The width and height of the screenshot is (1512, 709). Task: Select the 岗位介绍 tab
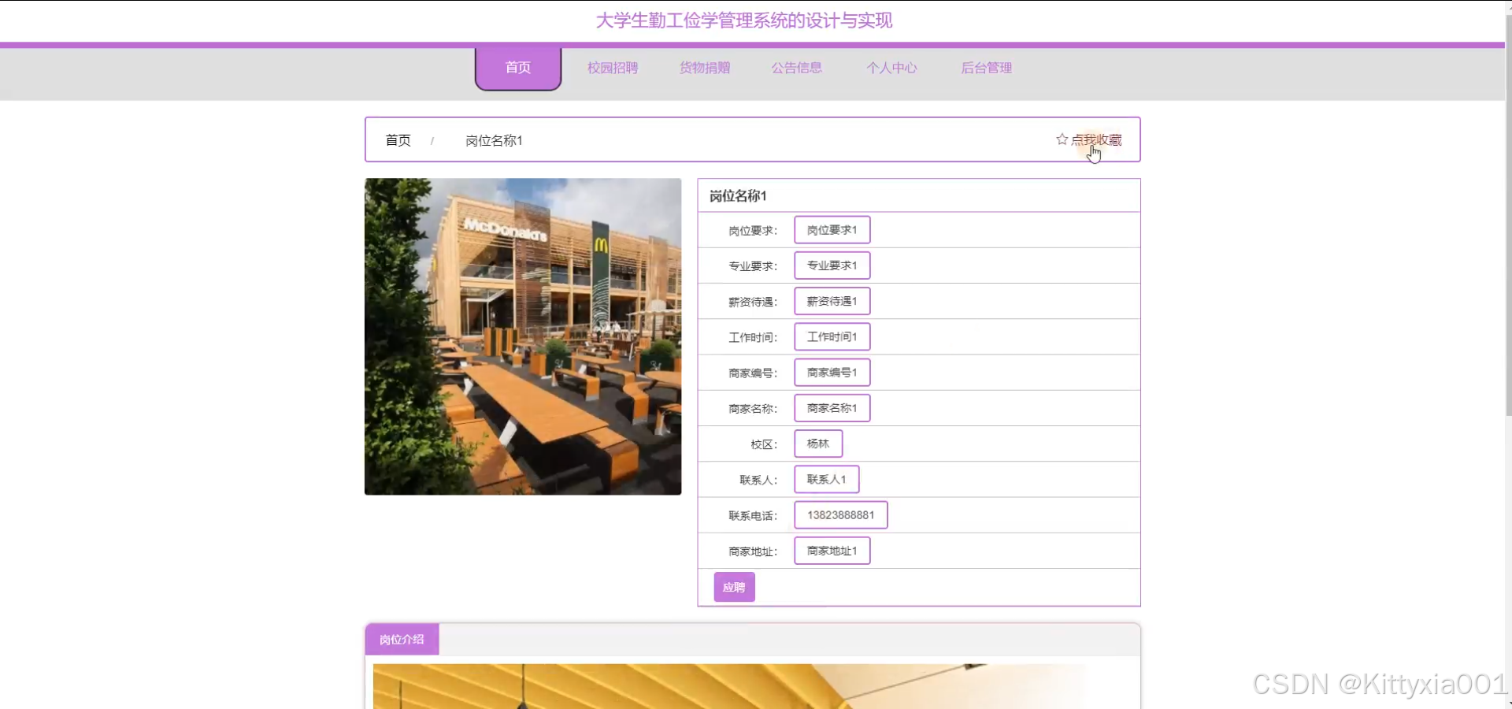402,640
